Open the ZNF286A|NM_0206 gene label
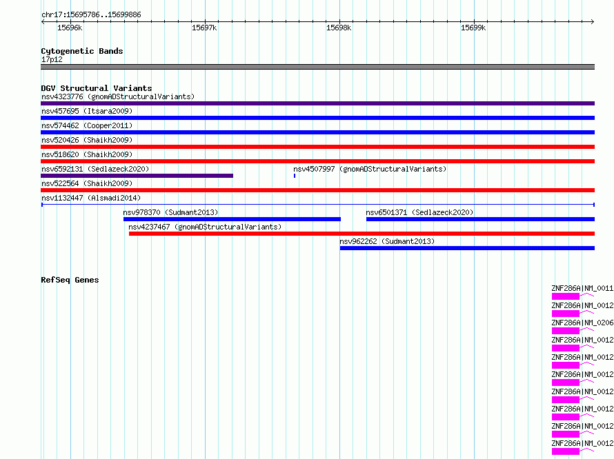 582,323
